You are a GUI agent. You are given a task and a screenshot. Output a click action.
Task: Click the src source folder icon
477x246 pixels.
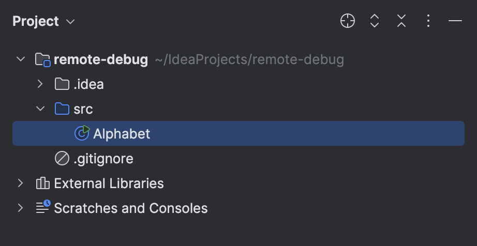click(x=62, y=109)
